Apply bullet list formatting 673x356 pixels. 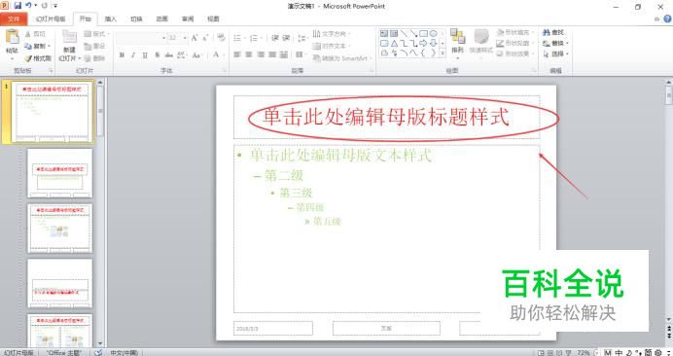pos(238,38)
